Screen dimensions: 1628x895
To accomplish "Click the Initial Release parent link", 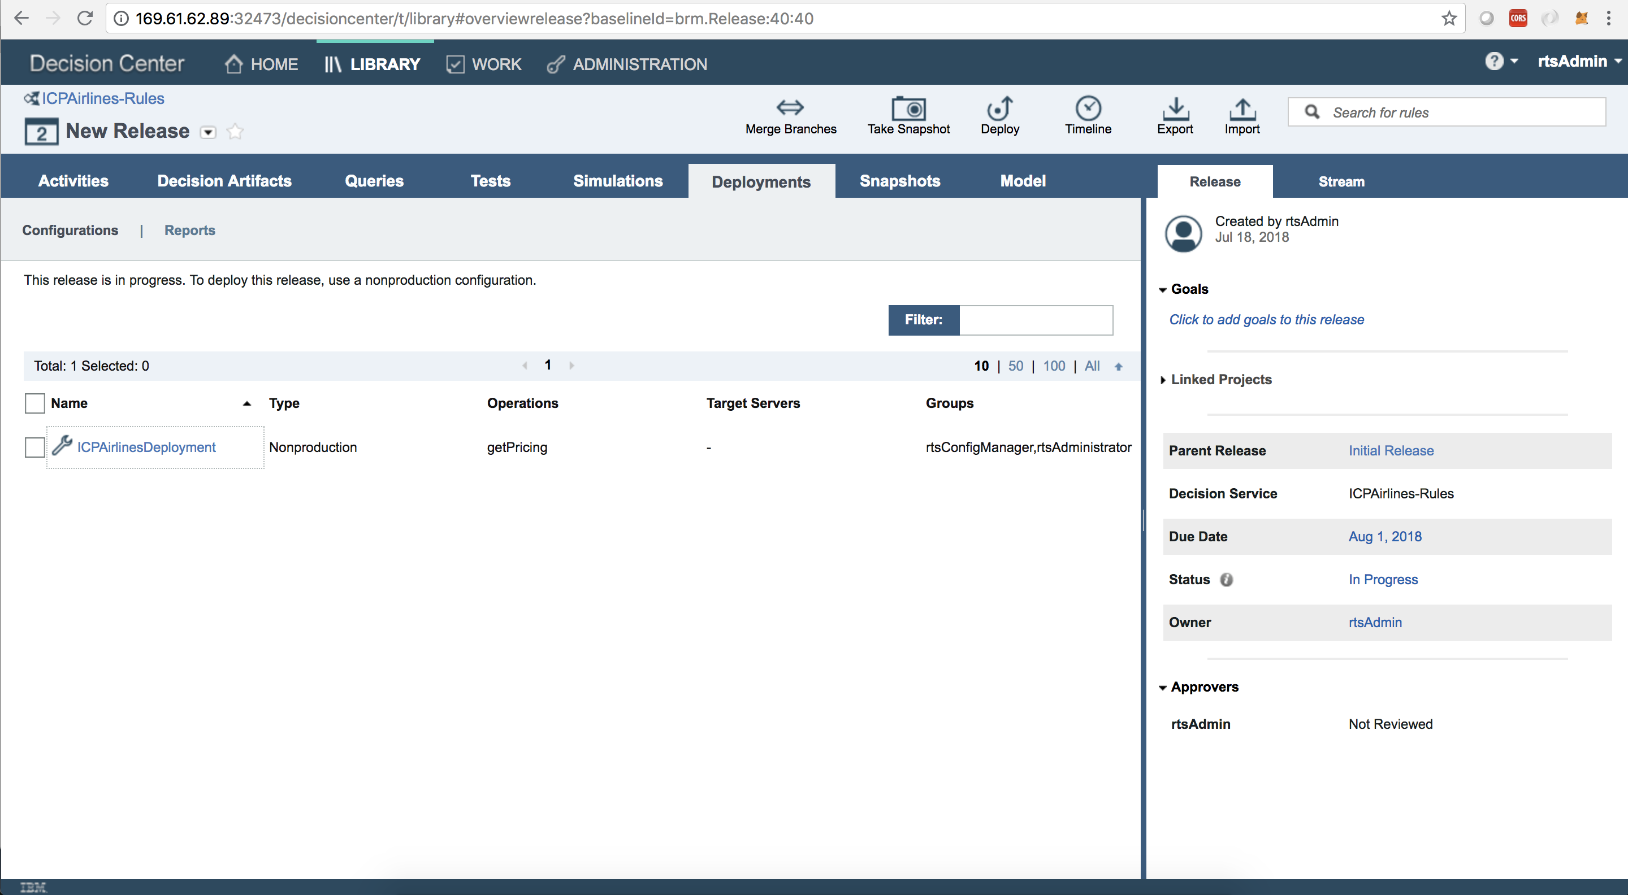I will 1391,450.
